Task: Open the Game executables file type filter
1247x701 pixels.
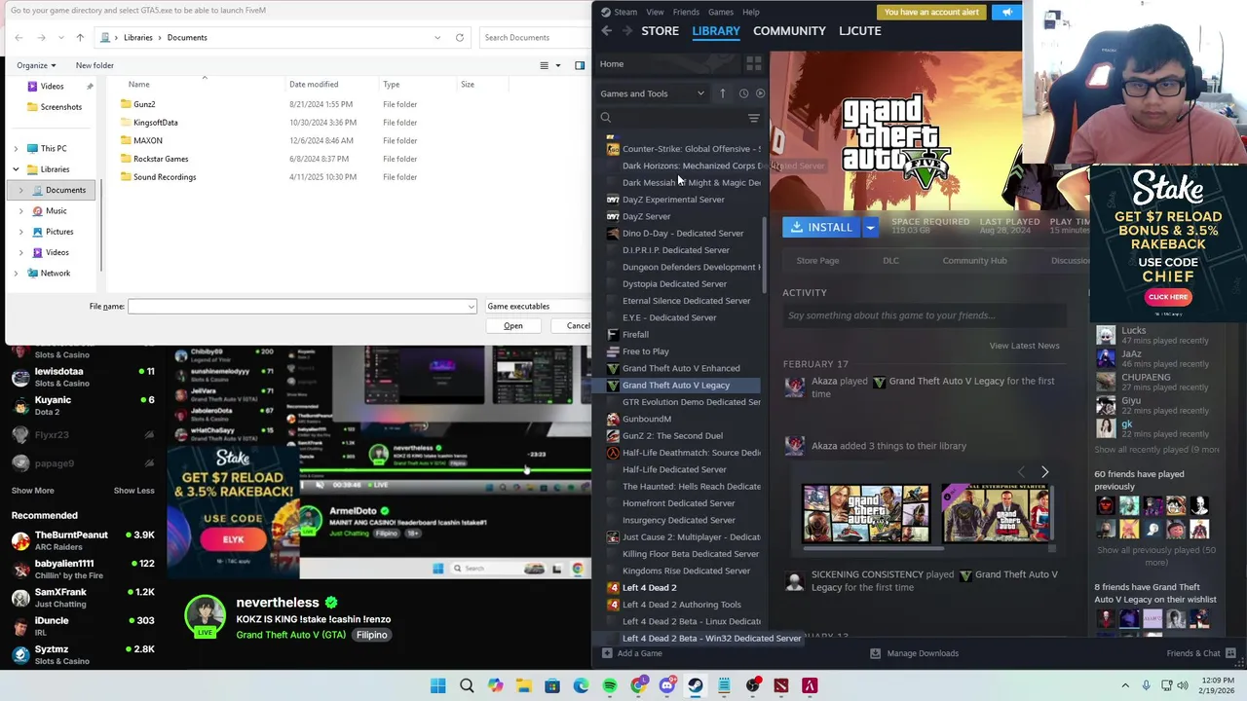Action: pos(538,307)
